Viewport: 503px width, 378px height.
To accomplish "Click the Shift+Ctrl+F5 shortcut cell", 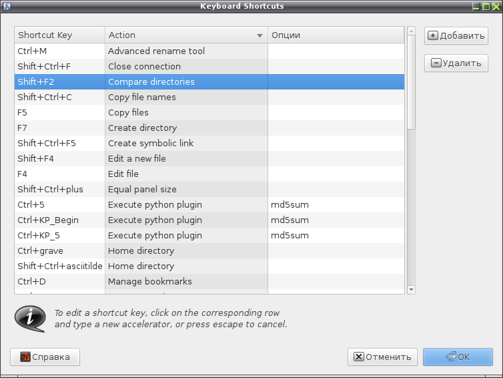I will (59, 143).
